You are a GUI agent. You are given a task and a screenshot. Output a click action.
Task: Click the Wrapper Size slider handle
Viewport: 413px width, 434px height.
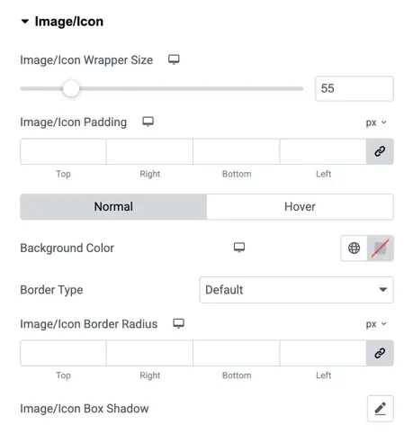pos(71,88)
